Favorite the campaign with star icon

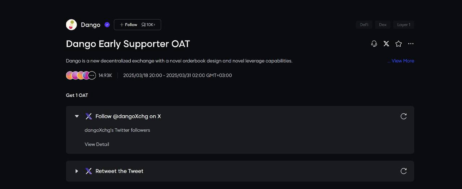(398, 44)
